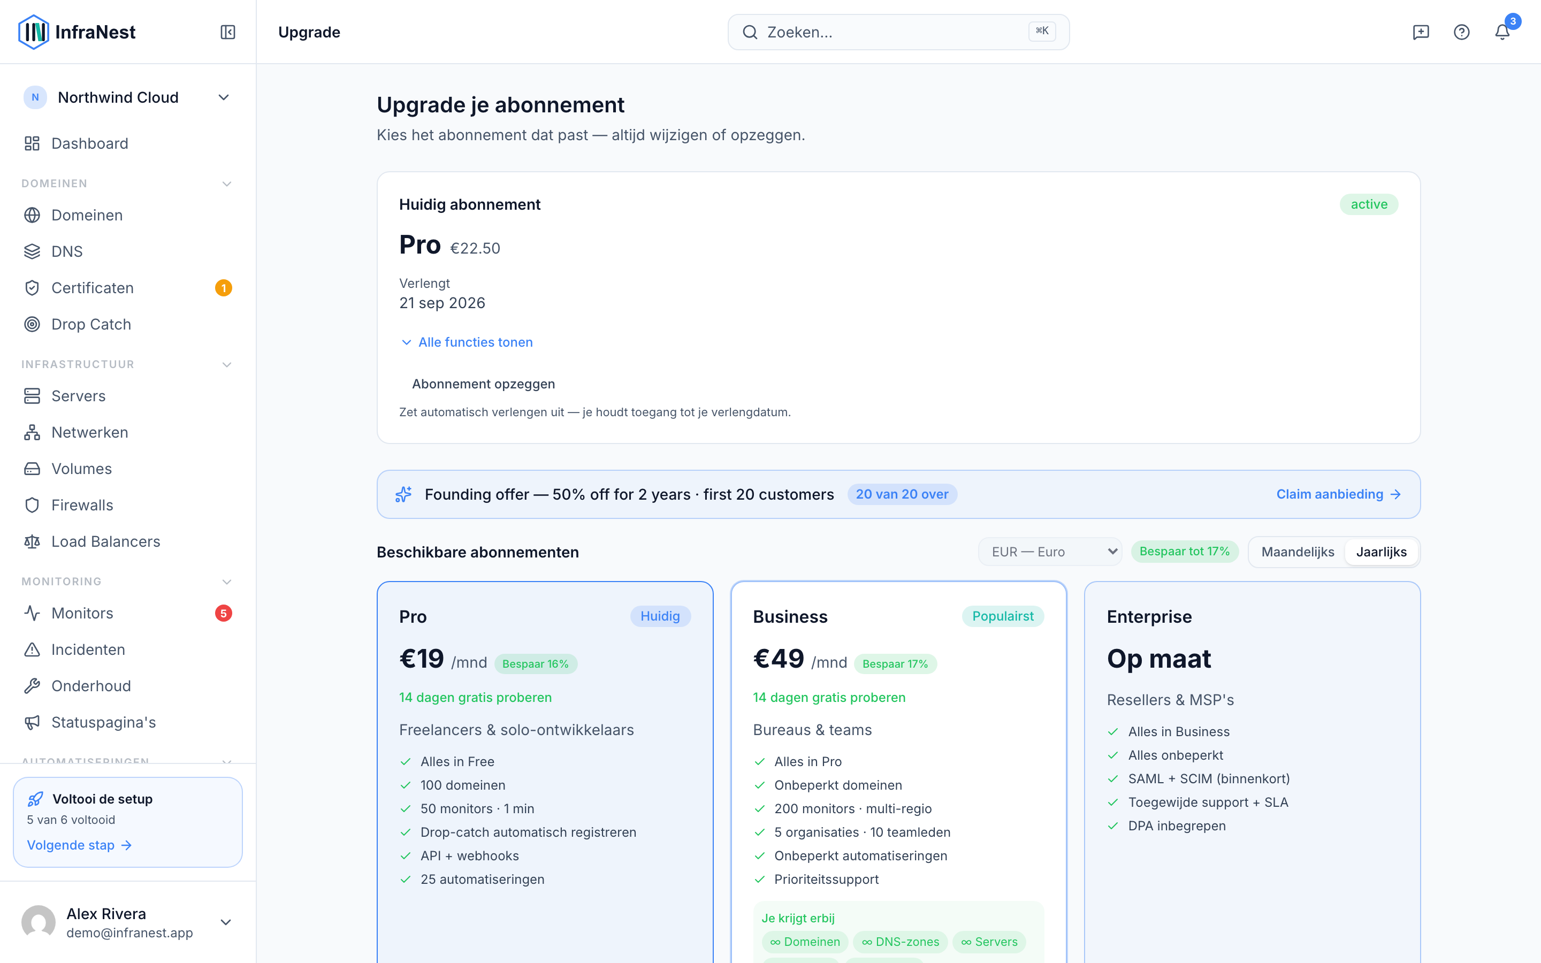Screen dimensions: 1541x963
Task: Collapse the INFRASTRUCTUUR sidebar section
Action: pyautogui.click(x=227, y=365)
